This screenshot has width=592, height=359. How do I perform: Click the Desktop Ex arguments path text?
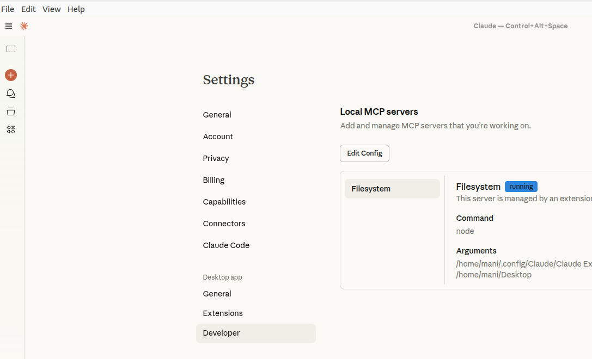(x=523, y=263)
